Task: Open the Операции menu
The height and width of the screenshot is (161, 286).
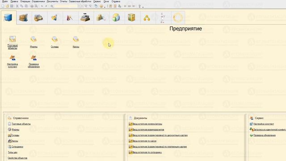Action: [x=25, y=1]
